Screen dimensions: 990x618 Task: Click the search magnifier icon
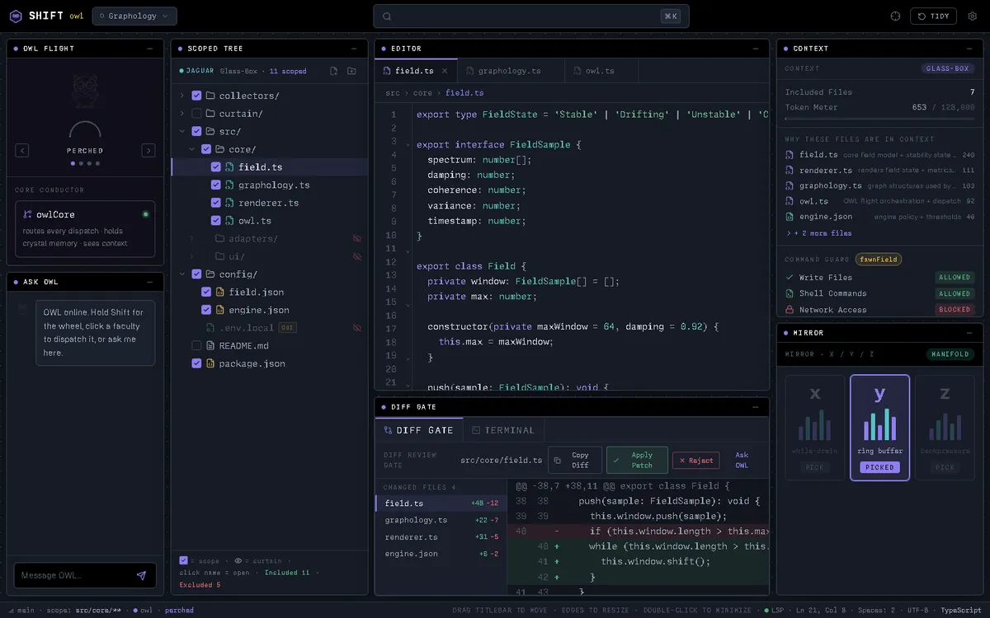tap(386, 16)
